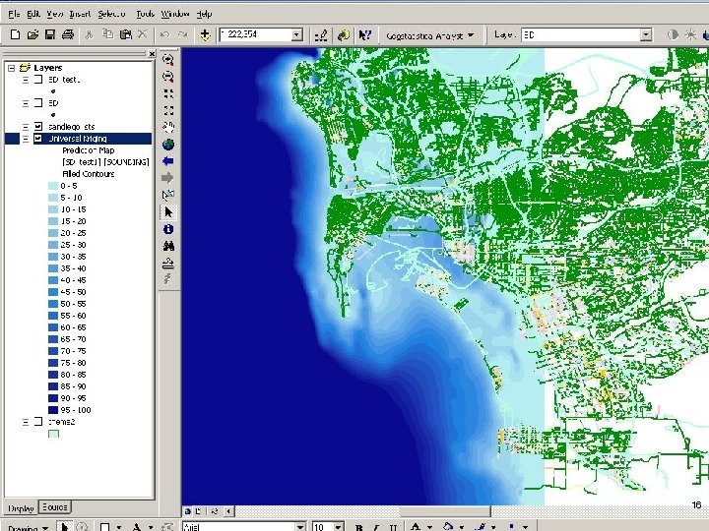Screen dimensions: 709x531
Task: Enable the theme2 layer checkbox
Action: pyautogui.click(x=38, y=422)
